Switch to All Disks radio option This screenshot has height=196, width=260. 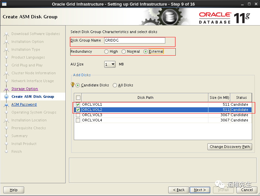tap(115, 85)
